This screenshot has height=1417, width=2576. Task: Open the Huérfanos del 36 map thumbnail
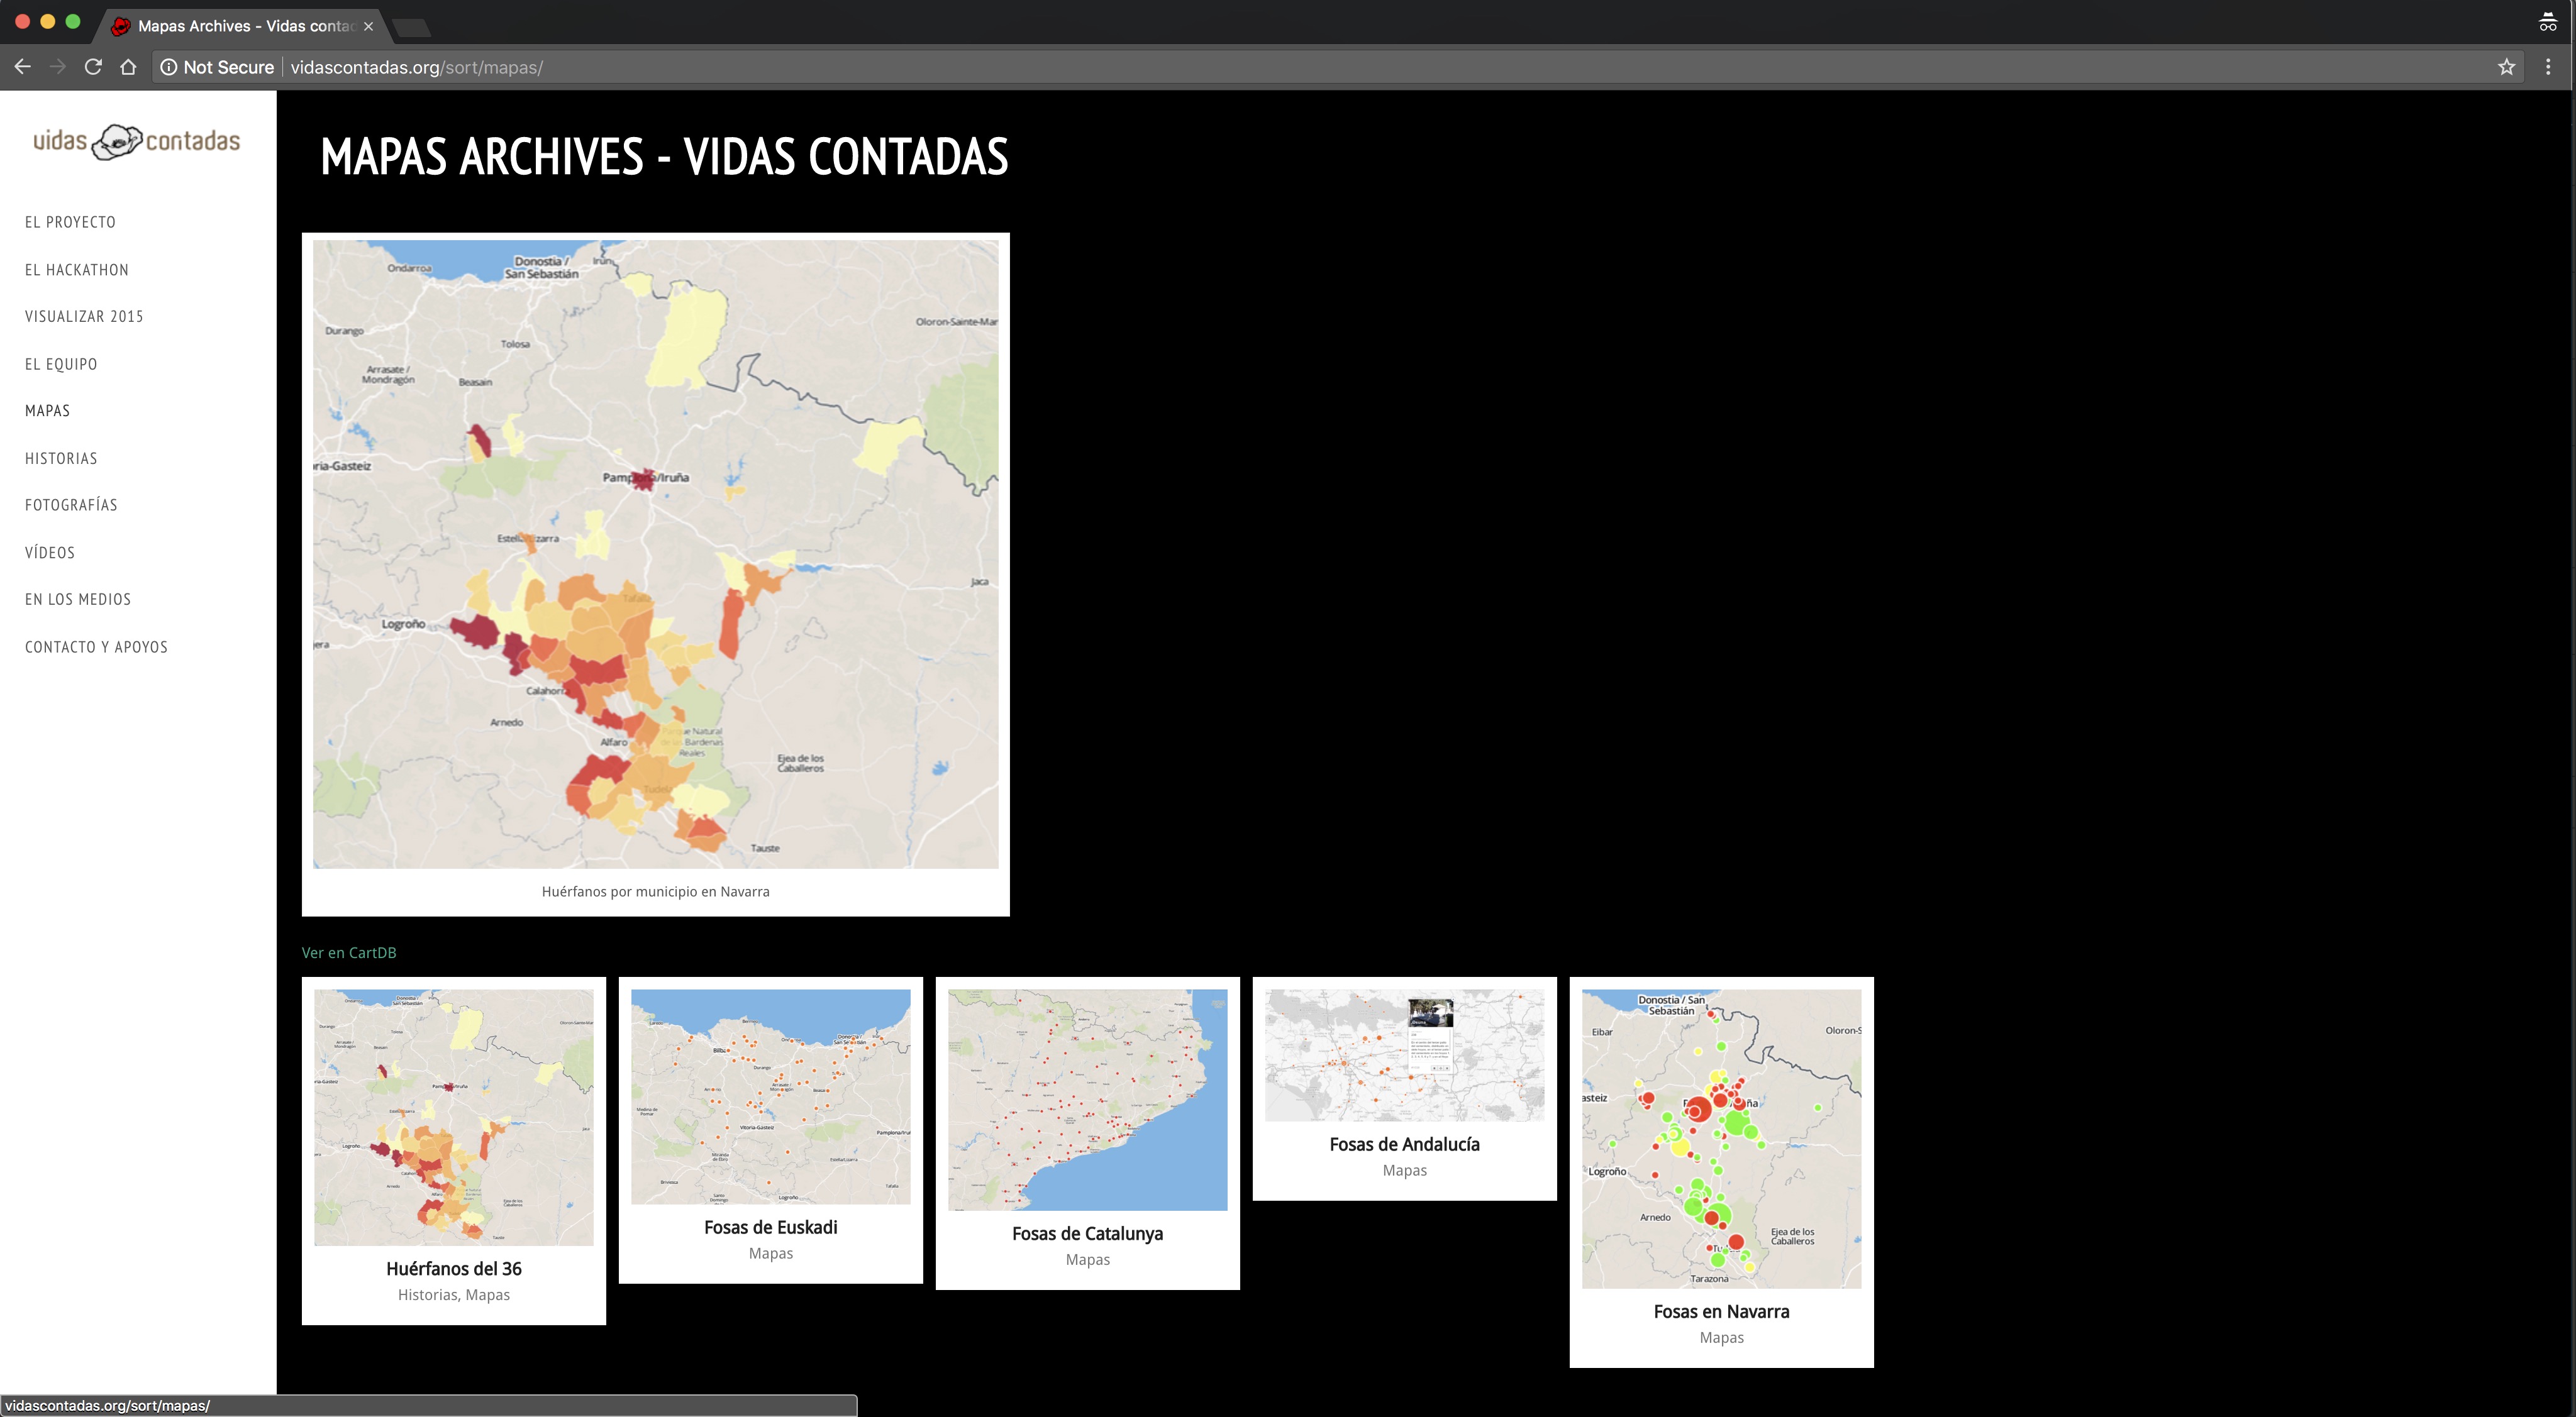point(453,1117)
